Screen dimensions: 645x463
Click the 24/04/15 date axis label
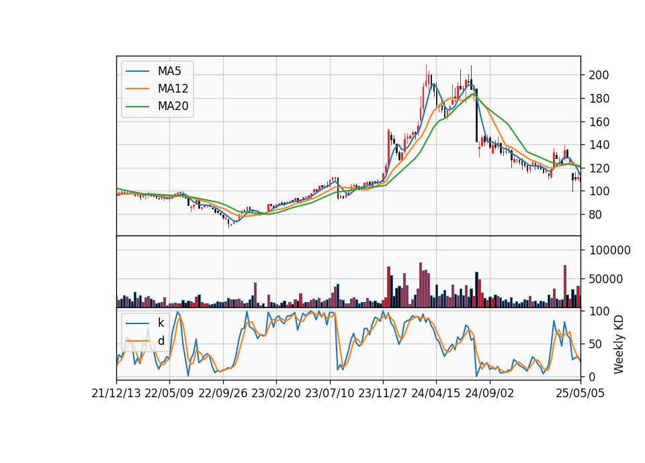(436, 393)
